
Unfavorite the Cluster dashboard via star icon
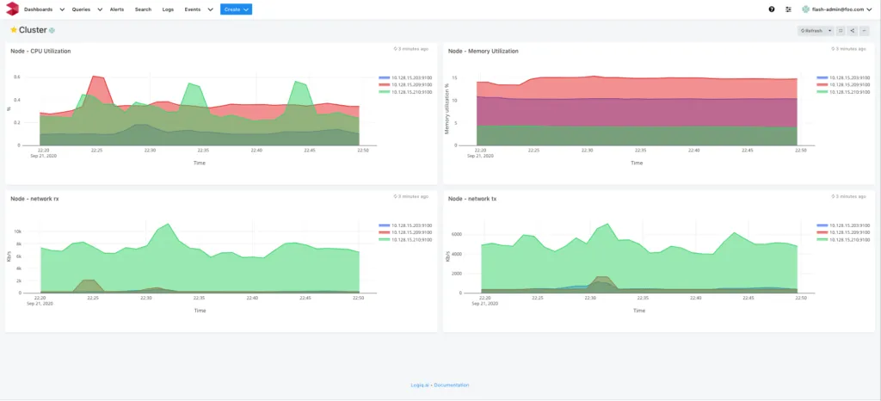[14, 30]
